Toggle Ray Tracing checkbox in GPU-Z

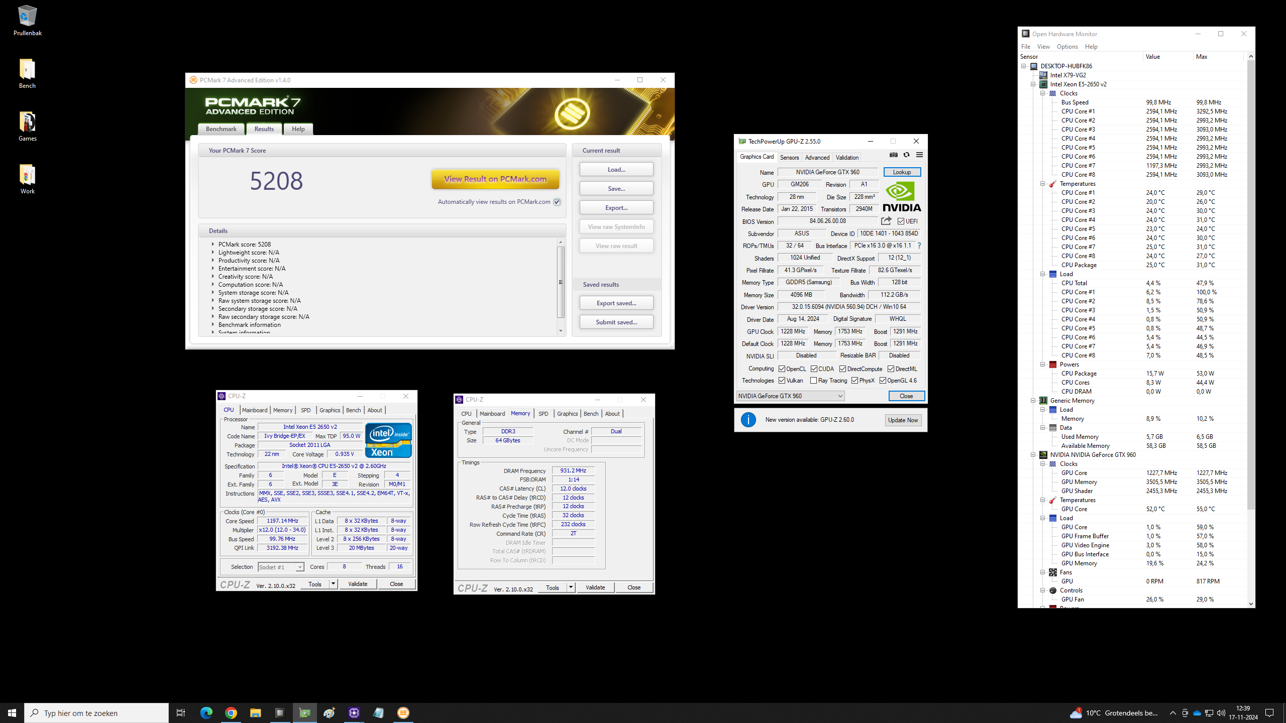click(x=814, y=381)
